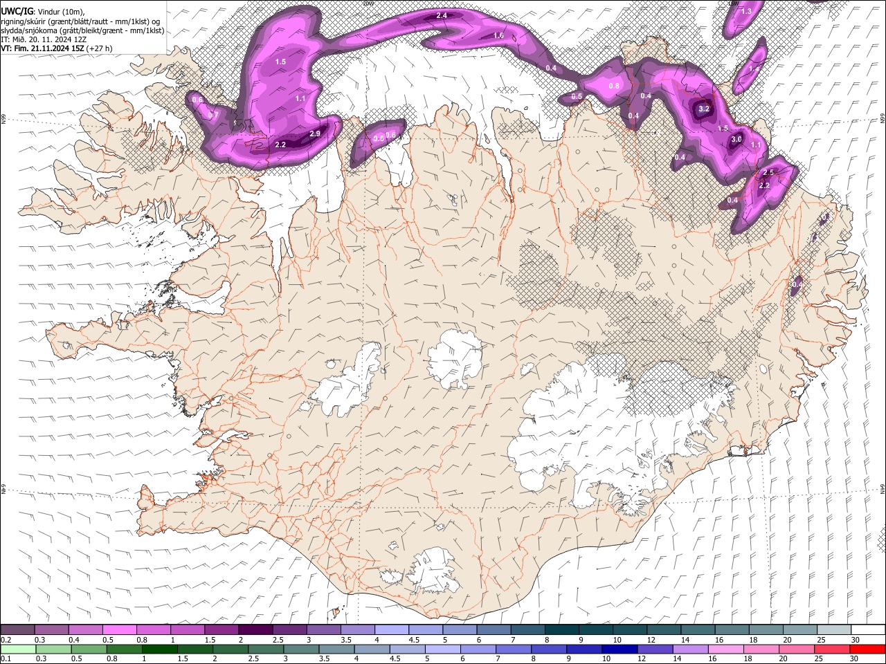Select the 2.5 precipitation value label
This screenshot has width=886, height=664.
768,172
